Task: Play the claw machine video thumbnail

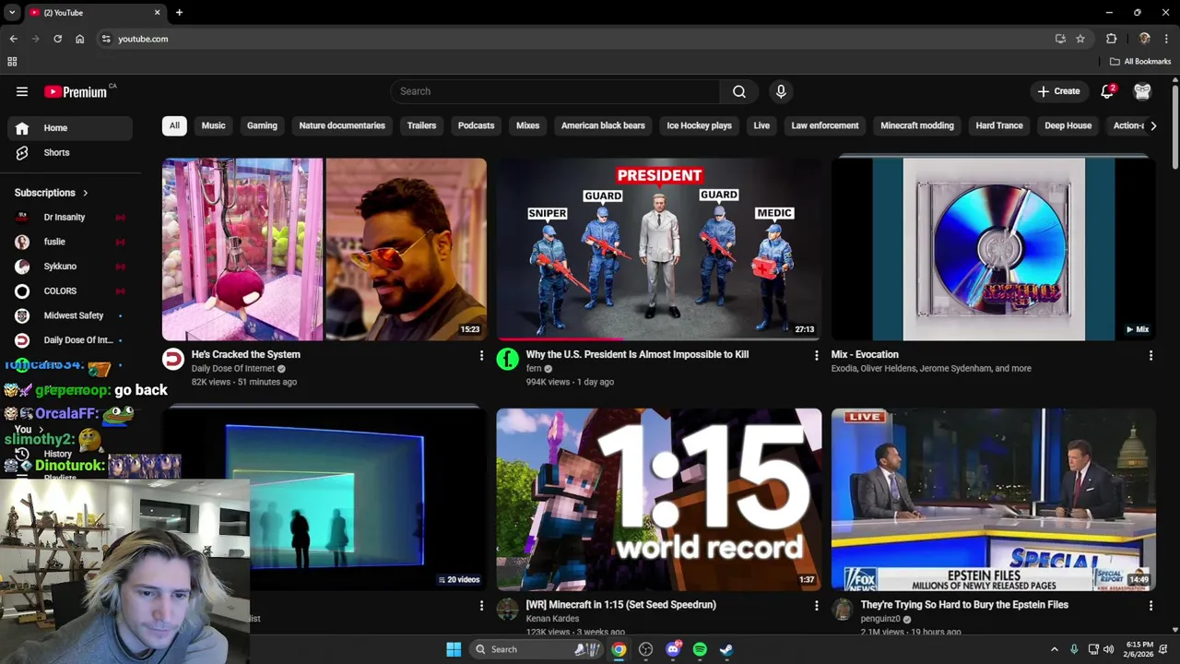Action: point(324,249)
